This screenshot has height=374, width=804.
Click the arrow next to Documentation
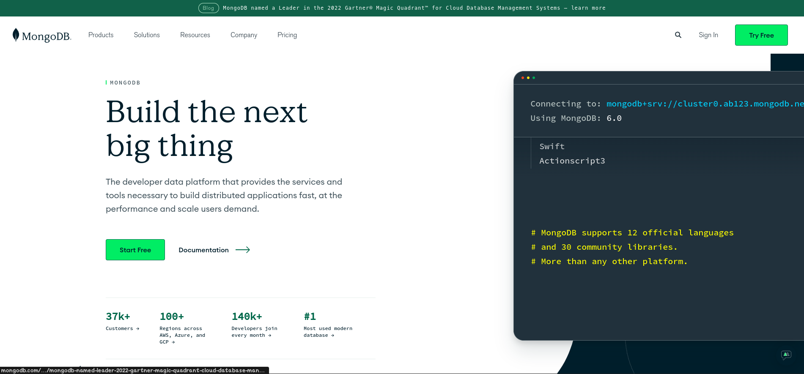point(243,250)
